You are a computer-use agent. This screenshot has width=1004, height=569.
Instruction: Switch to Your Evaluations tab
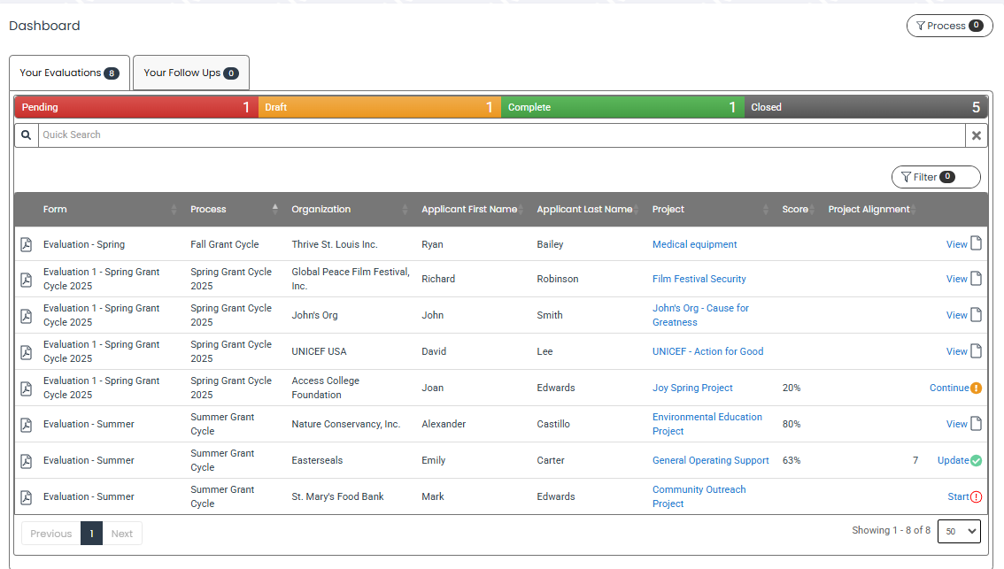[x=69, y=73]
